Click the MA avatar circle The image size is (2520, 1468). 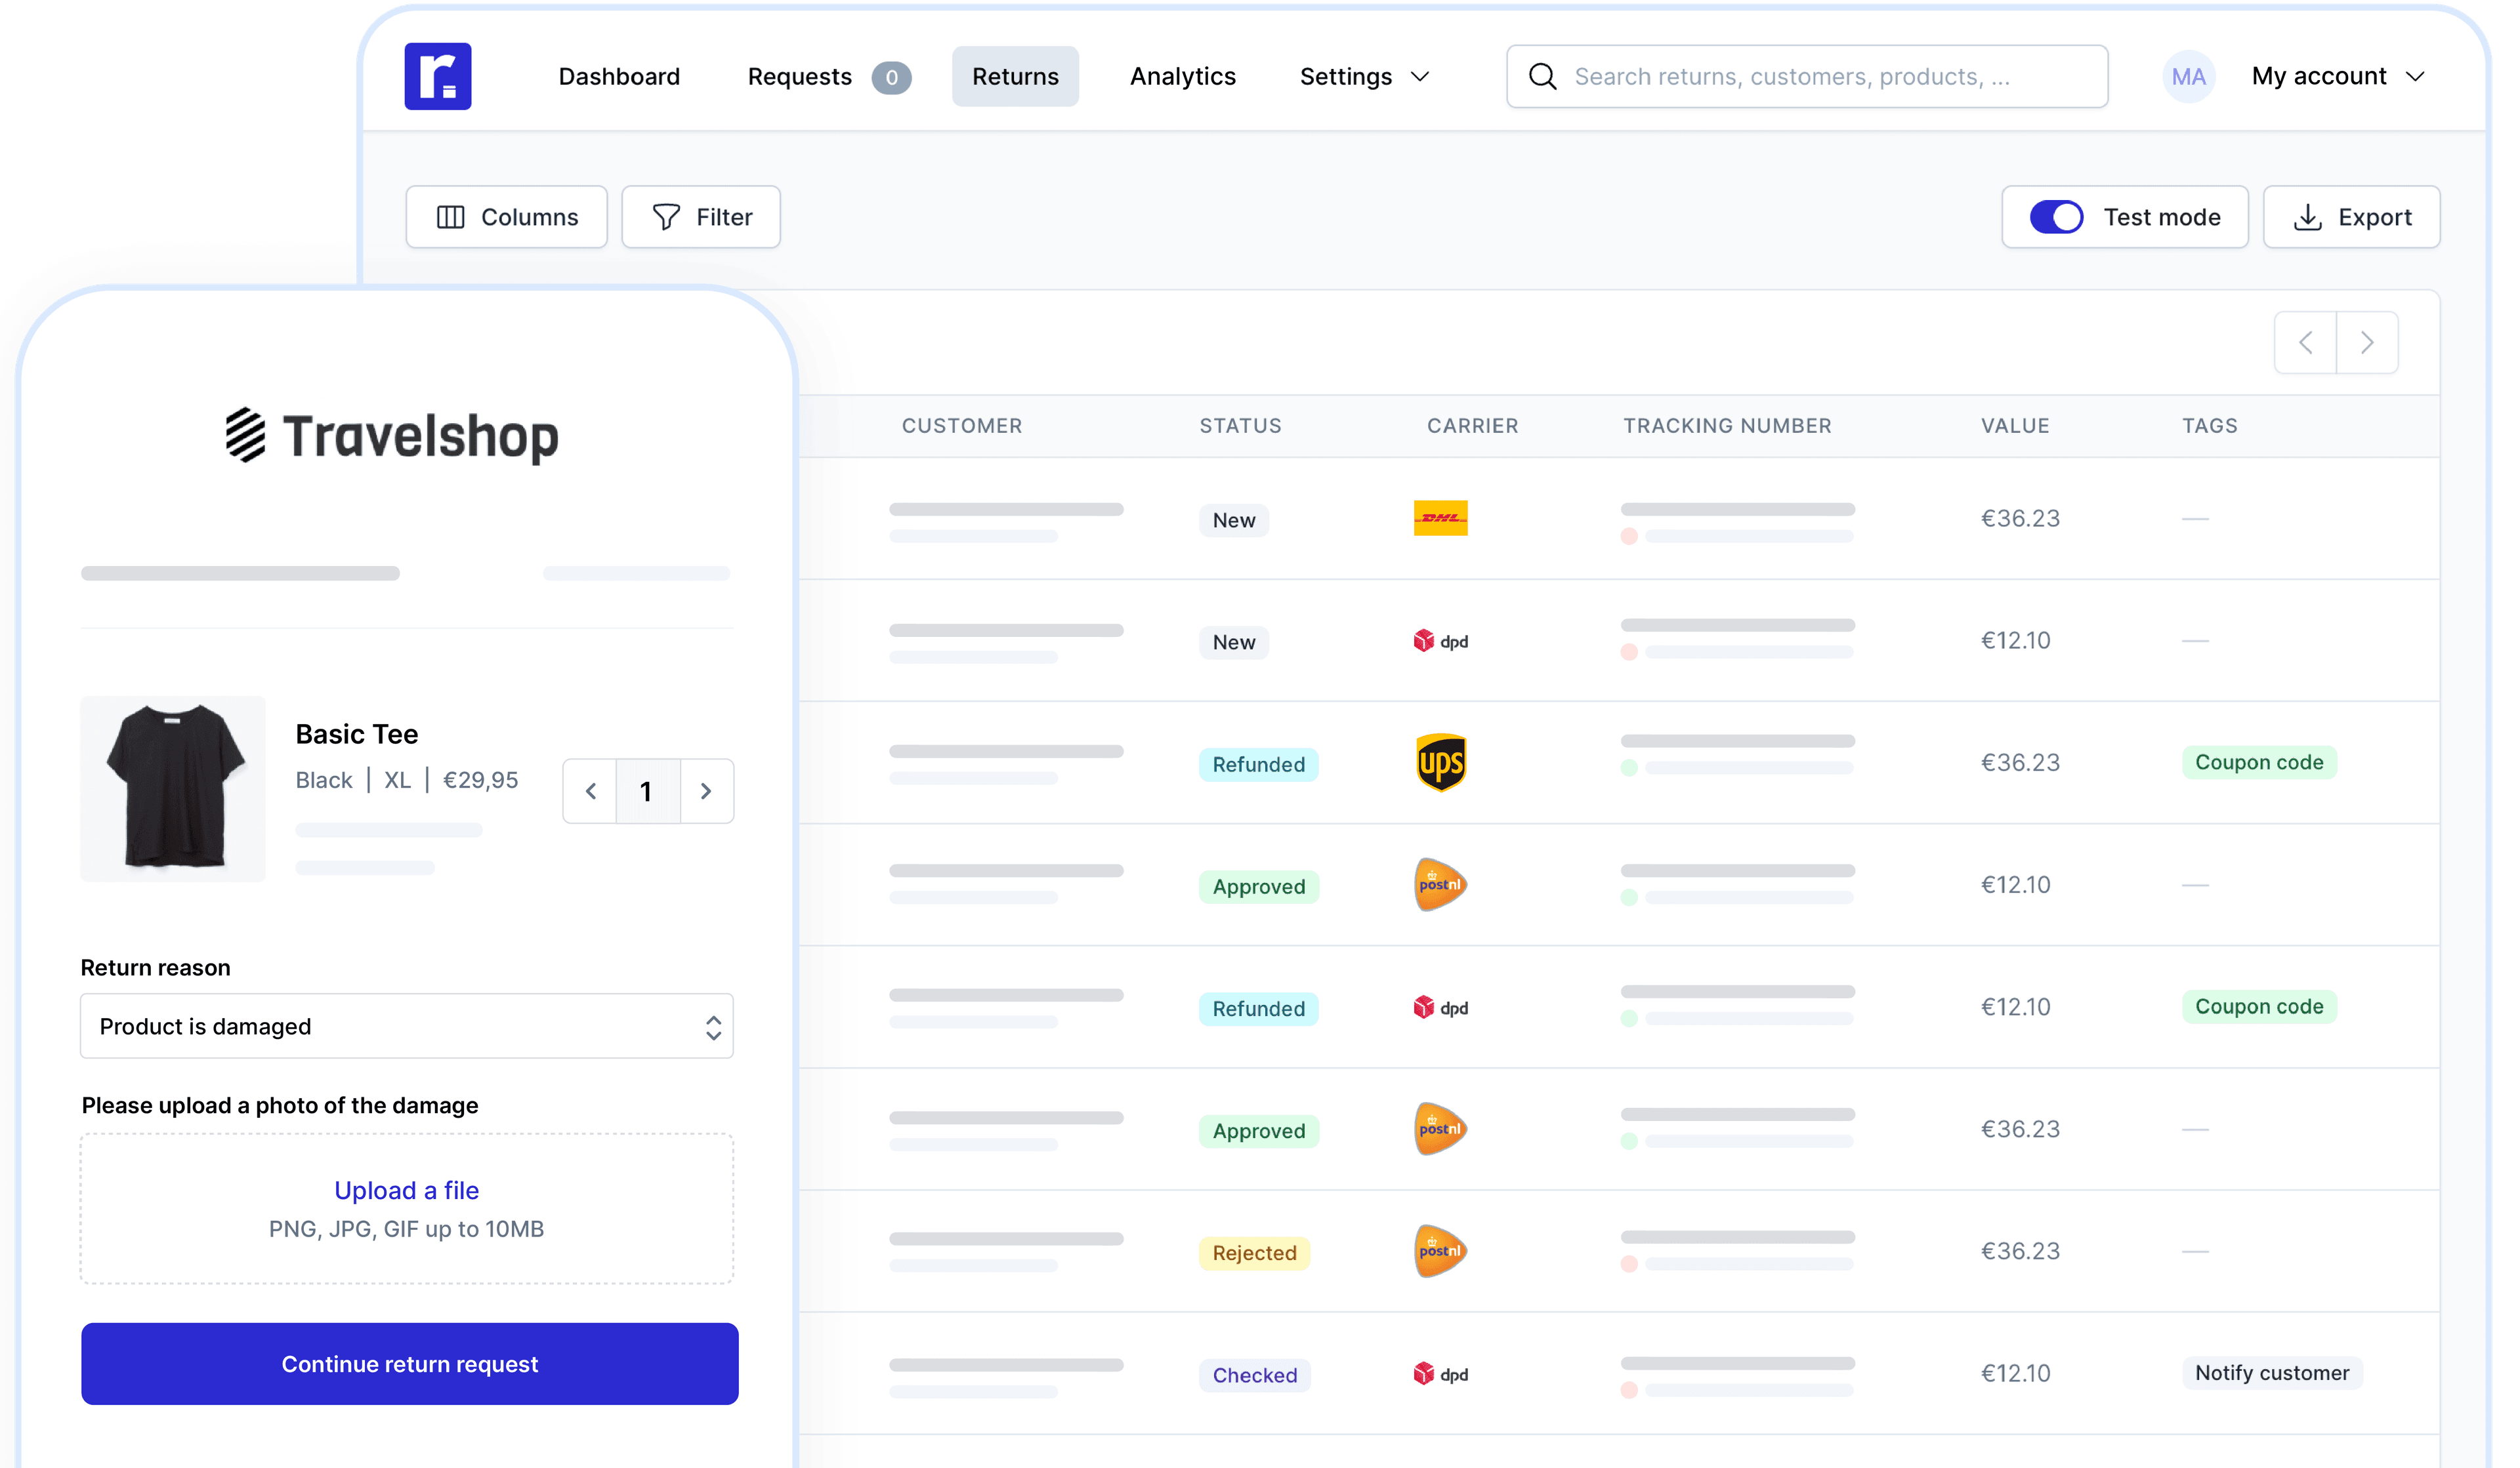click(2188, 76)
